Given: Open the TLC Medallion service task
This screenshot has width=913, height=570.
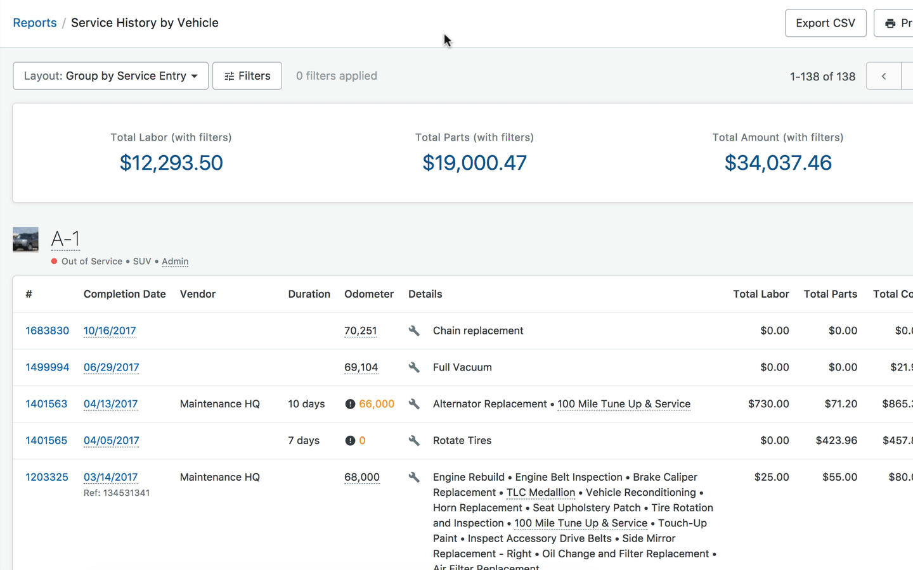Looking at the screenshot, I should (541, 493).
